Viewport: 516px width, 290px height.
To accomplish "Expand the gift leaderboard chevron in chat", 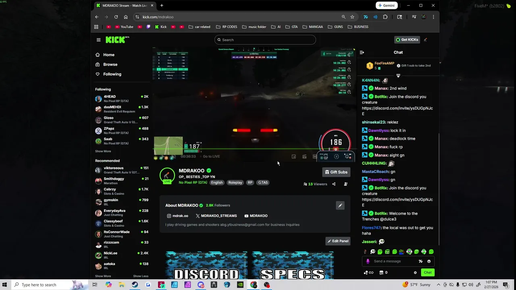I will pos(398,76).
